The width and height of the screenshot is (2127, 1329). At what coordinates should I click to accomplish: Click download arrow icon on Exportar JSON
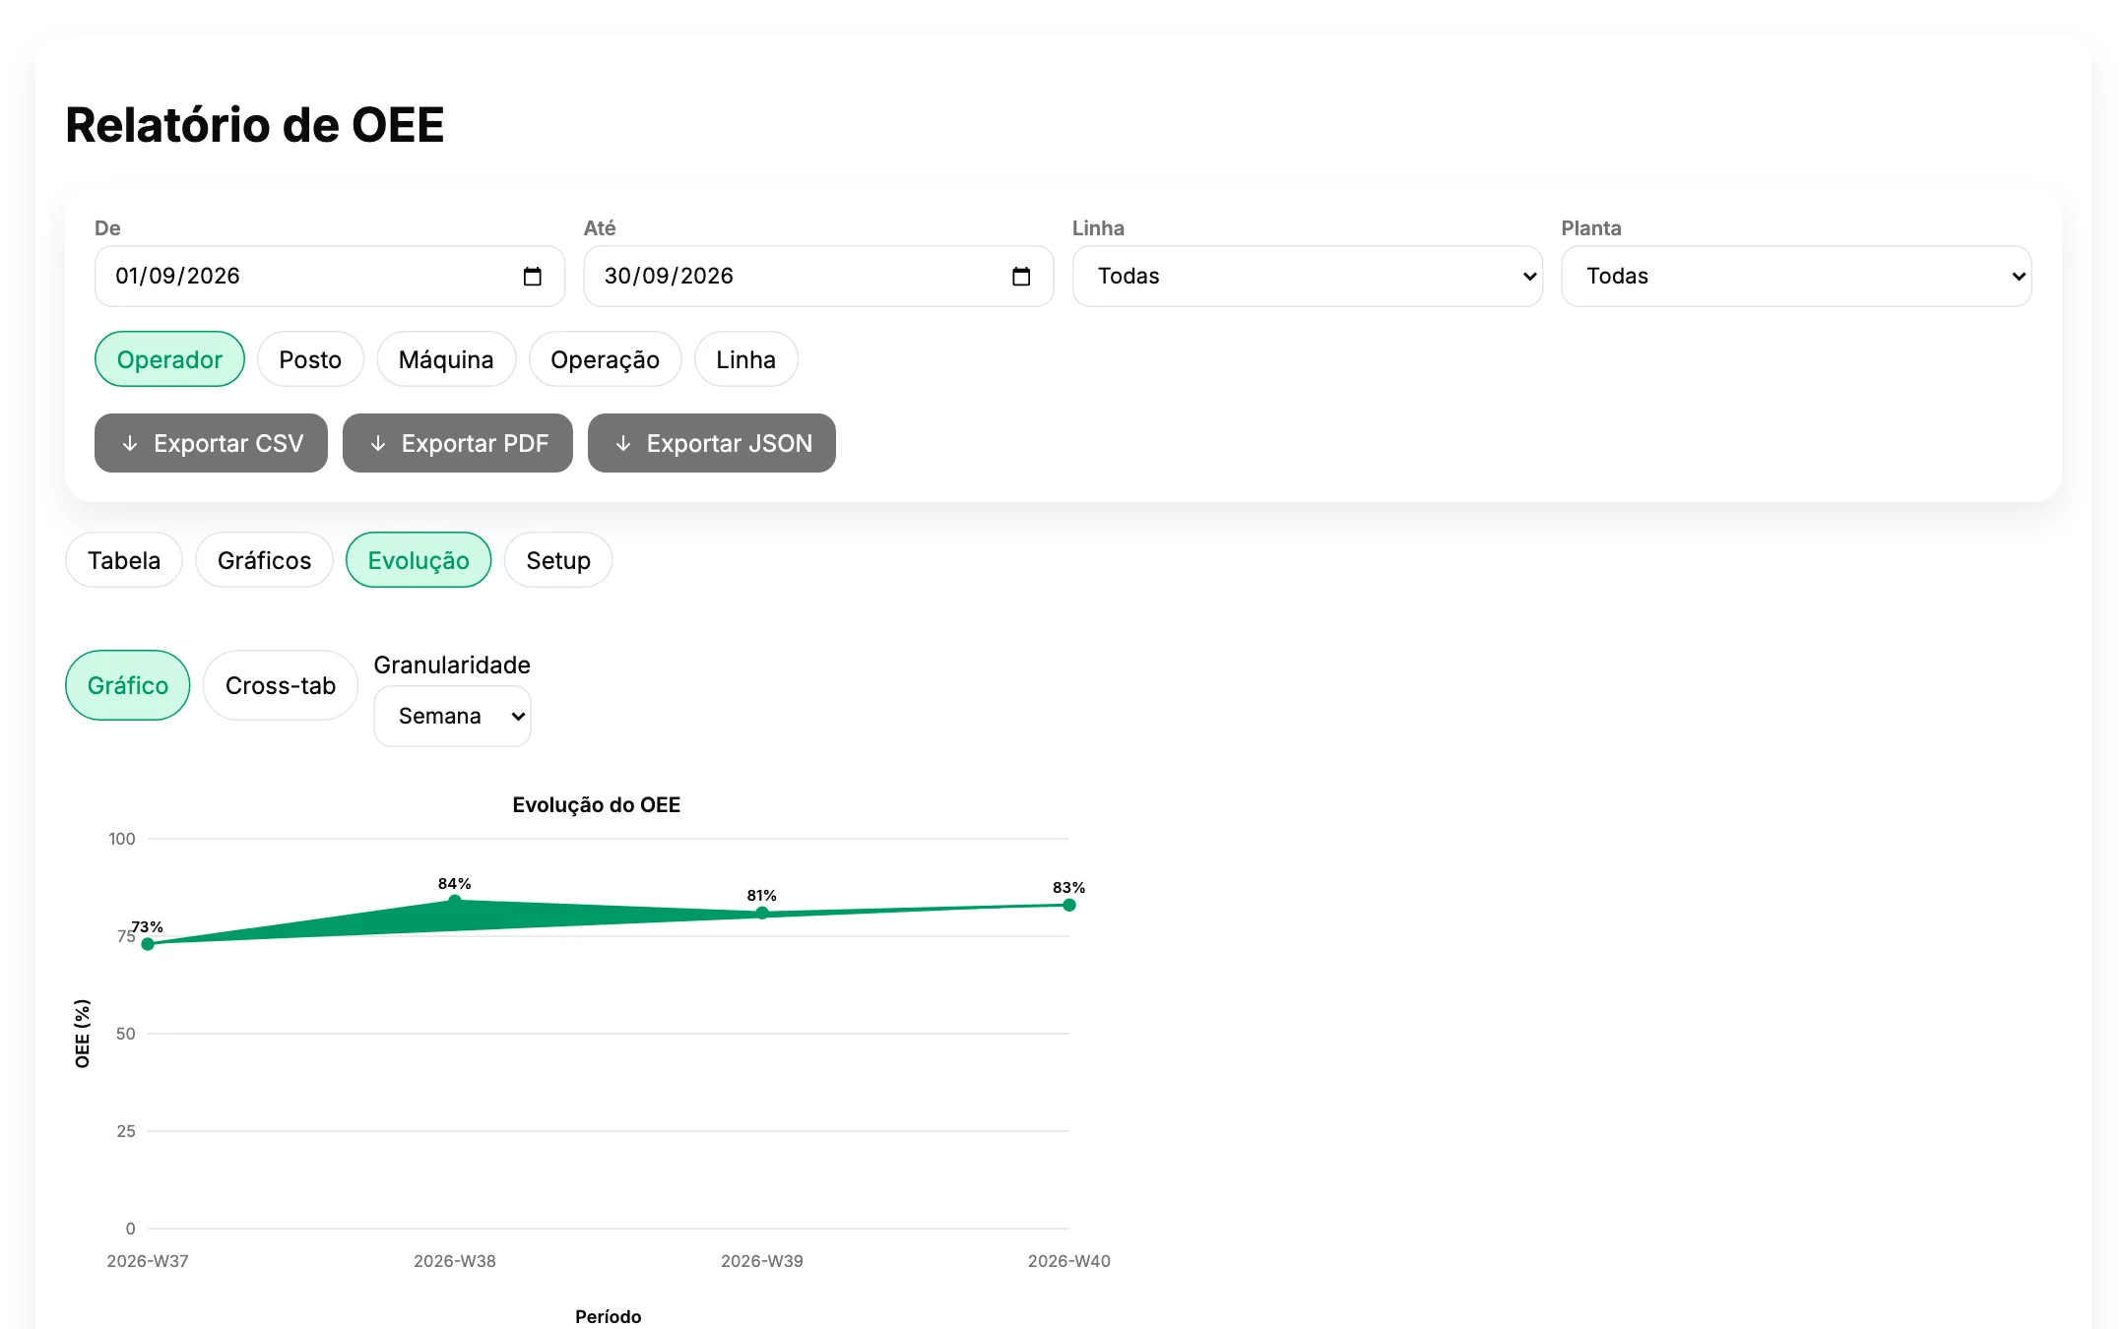(623, 444)
